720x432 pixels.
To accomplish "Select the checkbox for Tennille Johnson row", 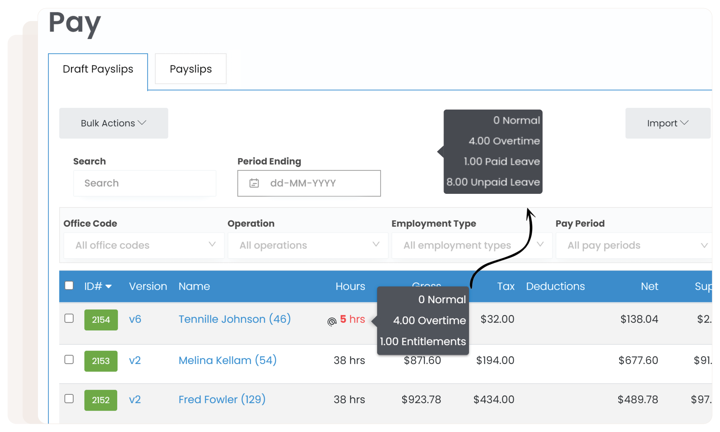I will click(x=69, y=319).
